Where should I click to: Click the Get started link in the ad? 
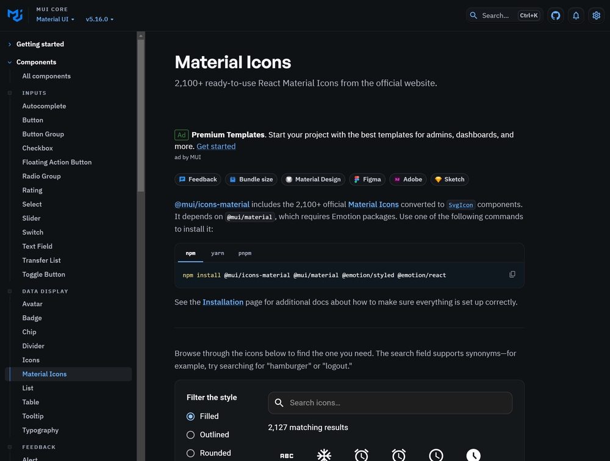point(216,146)
